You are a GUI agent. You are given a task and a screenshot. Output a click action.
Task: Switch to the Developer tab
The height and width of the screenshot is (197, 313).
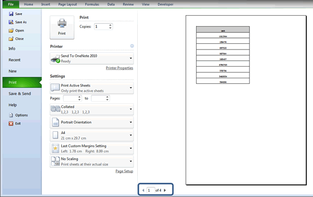point(165,4)
